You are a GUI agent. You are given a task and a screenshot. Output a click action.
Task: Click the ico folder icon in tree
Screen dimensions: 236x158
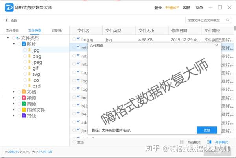pyautogui.click(x=29, y=80)
